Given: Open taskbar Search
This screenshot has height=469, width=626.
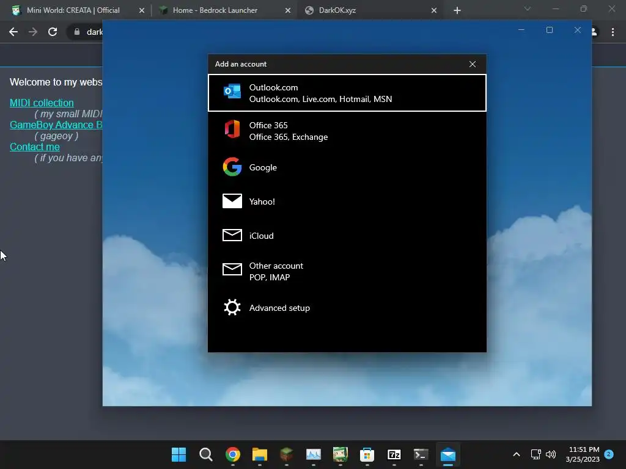Looking at the screenshot, I should (x=205, y=454).
